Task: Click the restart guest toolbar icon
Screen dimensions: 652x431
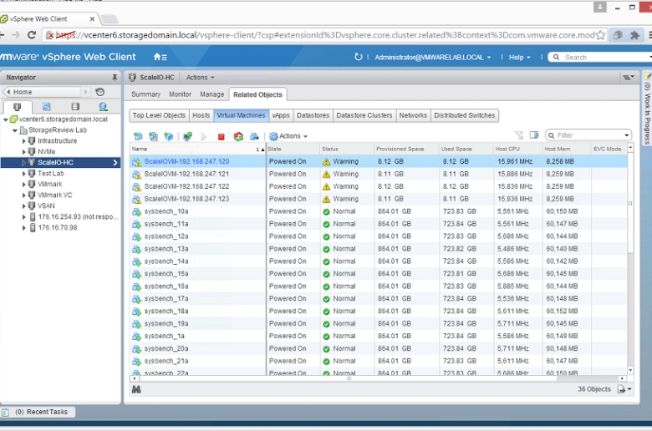Action: click(238, 136)
